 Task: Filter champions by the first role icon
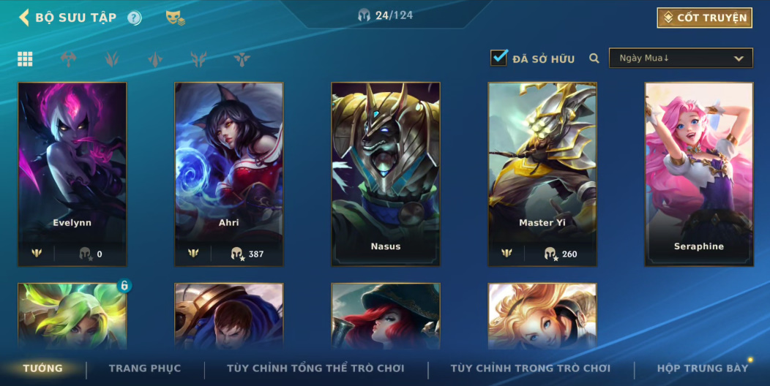[x=68, y=59]
